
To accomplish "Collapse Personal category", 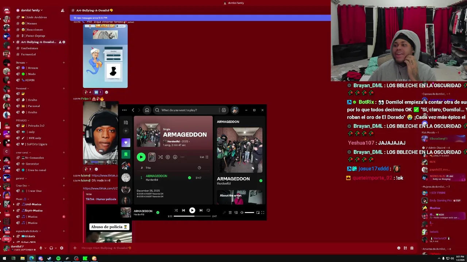I will [x=22, y=88].
